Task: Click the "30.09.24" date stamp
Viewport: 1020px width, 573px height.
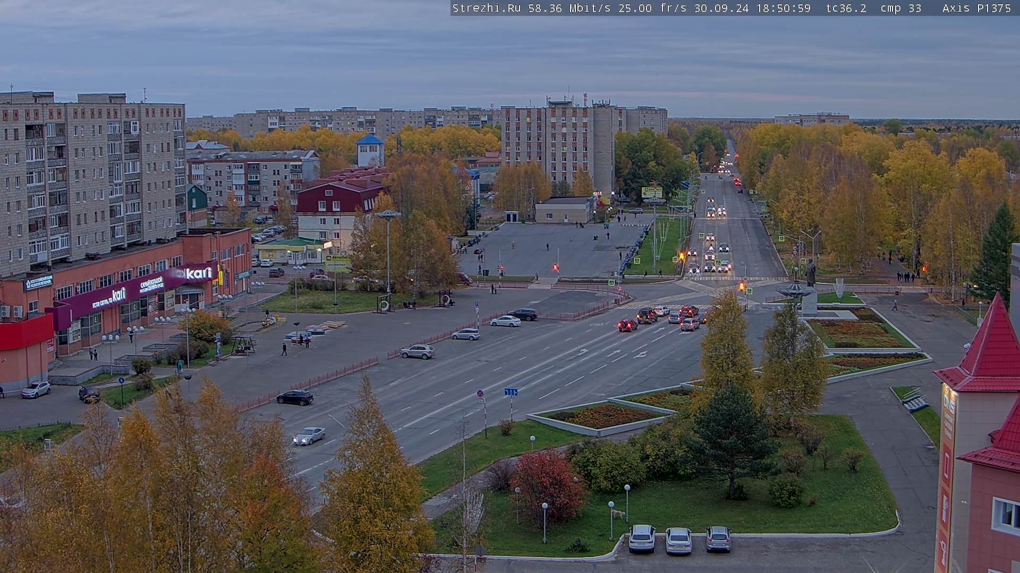Action: pos(721,8)
